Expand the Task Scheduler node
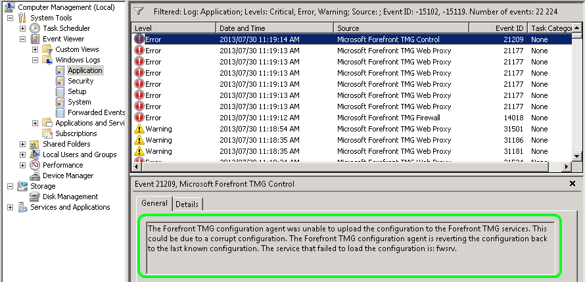The height and width of the screenshot is (282, 585). tap(23, 28)
